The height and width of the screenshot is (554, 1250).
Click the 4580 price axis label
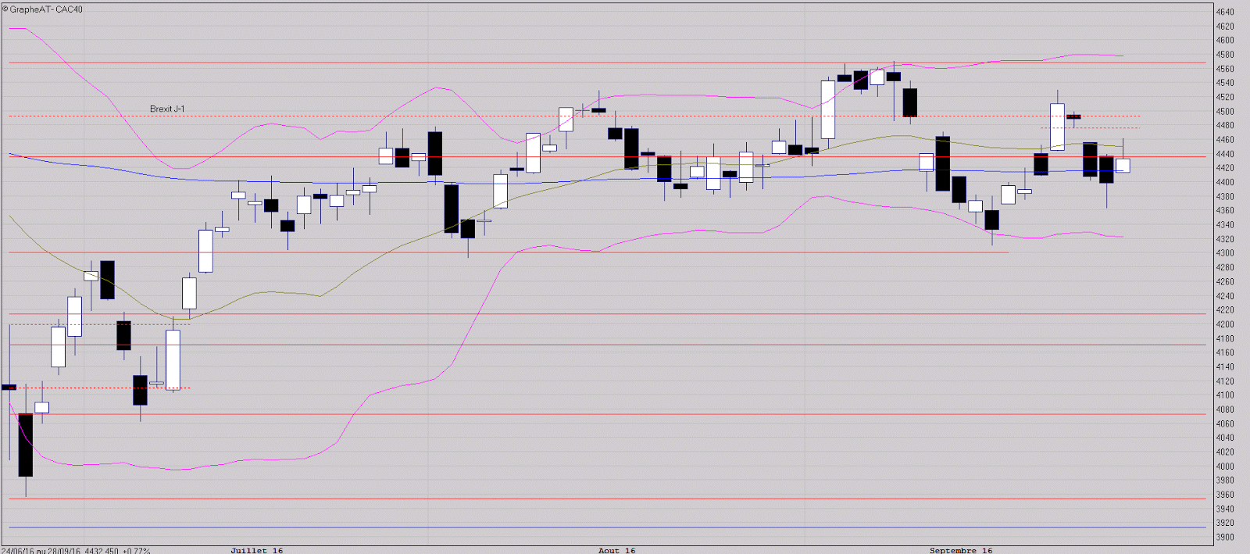tap(1225, 55)
